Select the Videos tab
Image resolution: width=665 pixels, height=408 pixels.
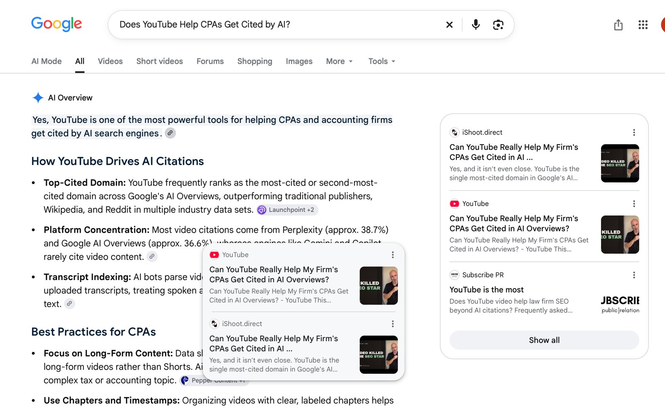[110, 61]
